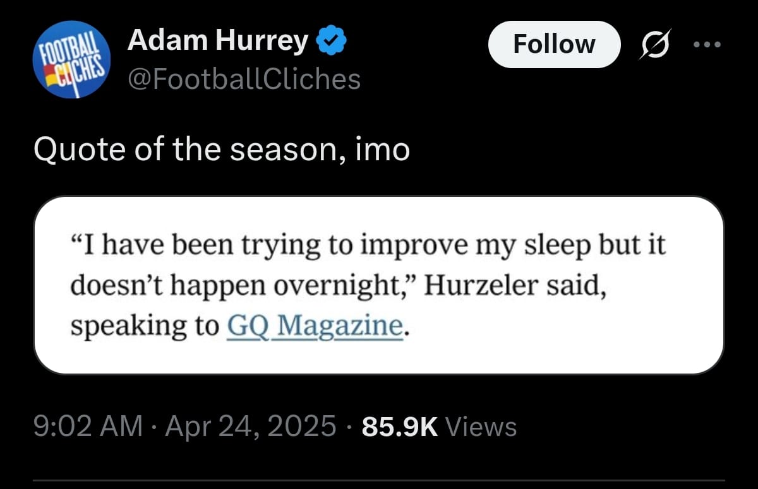Click the @FootballCliches handle
The width and height of the screenshot is (758, 489).
point(244,80)
